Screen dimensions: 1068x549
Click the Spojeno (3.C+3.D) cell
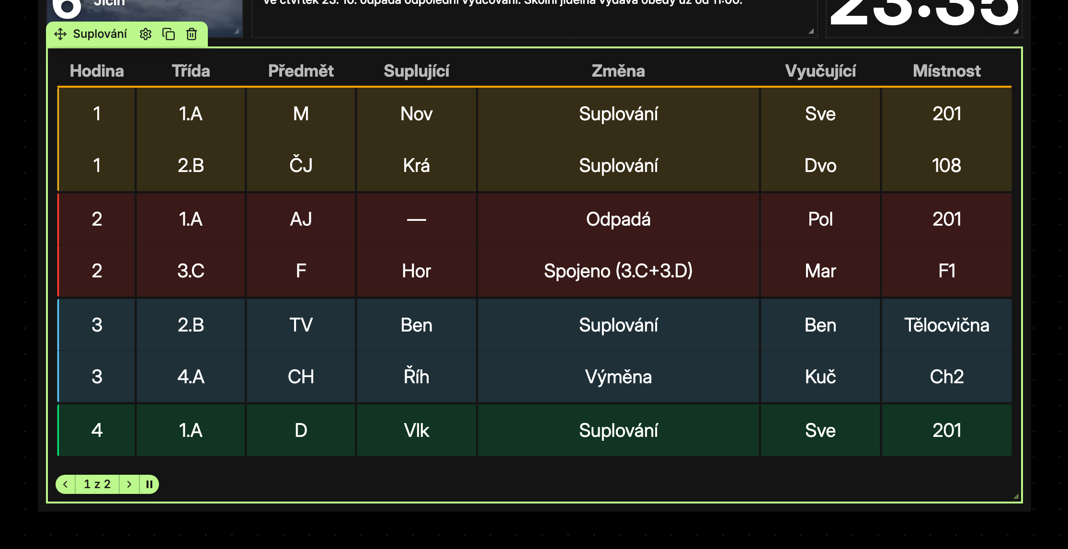[618, 271]
